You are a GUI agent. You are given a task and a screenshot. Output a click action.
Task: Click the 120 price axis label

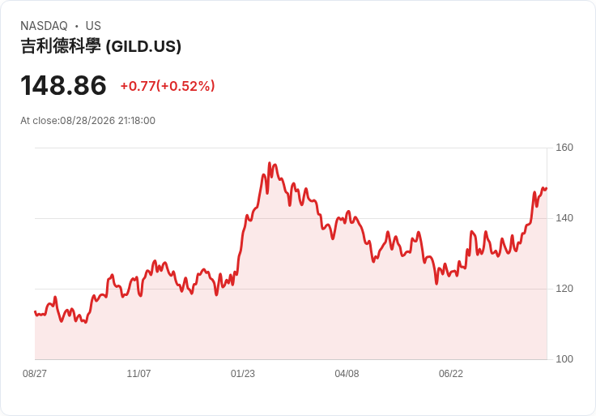[x=564, y=289]
